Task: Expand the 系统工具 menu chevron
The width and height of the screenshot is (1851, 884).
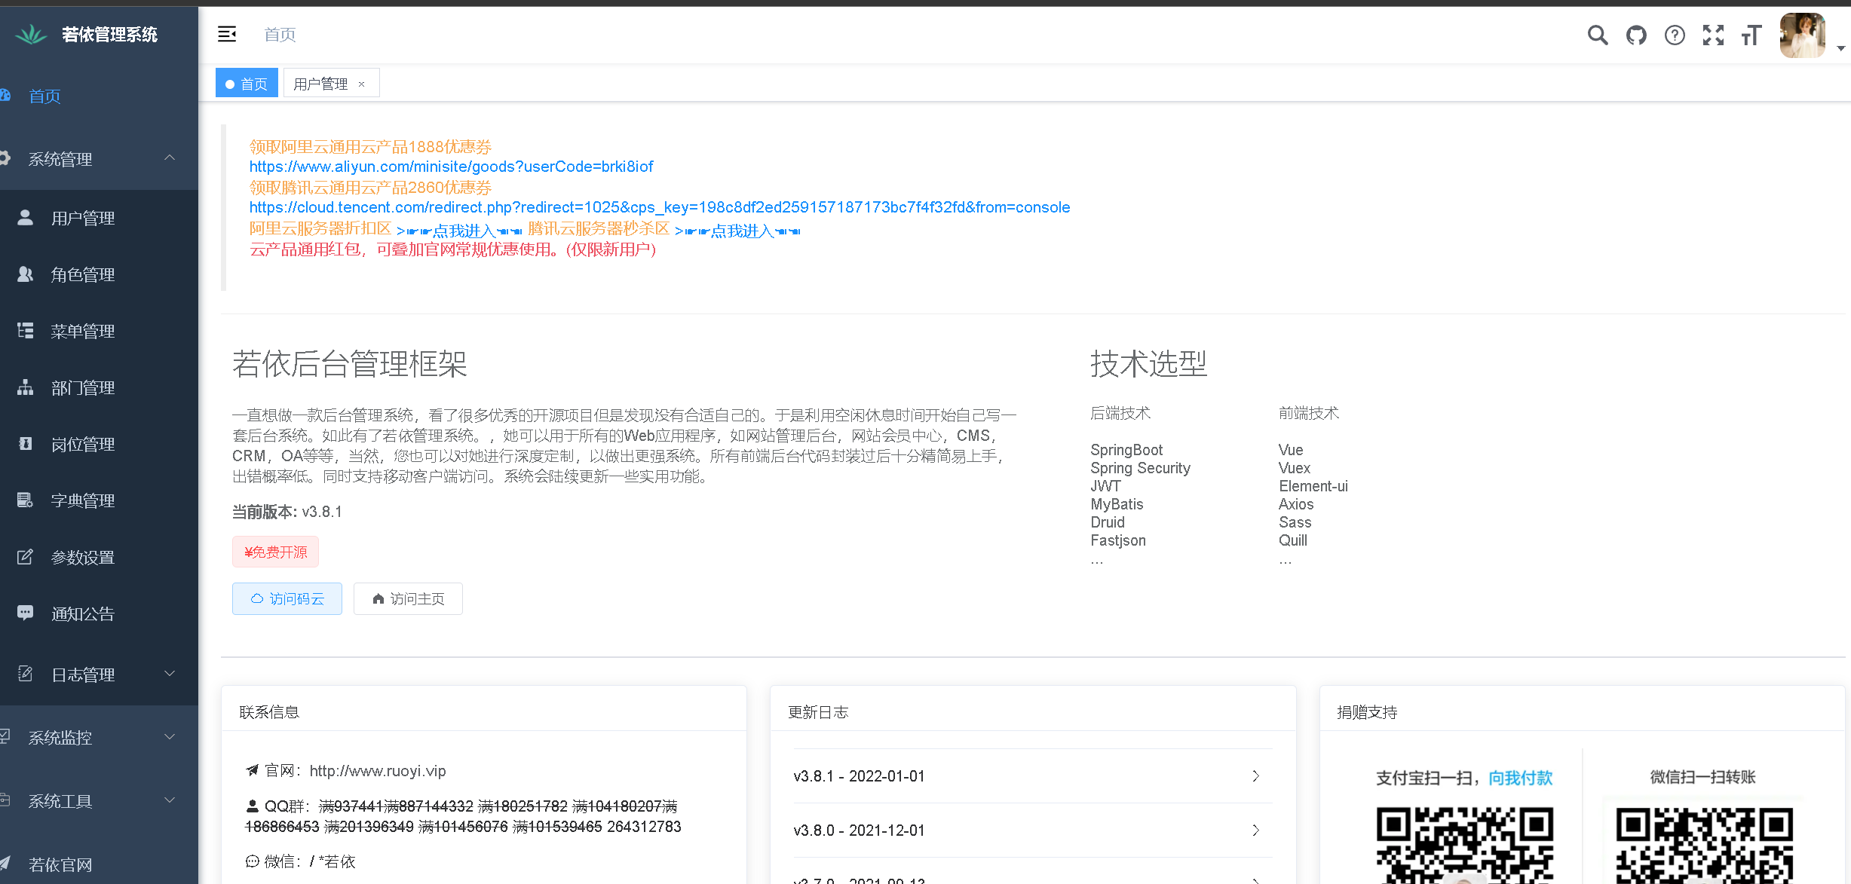Action: tap(170, 800)
